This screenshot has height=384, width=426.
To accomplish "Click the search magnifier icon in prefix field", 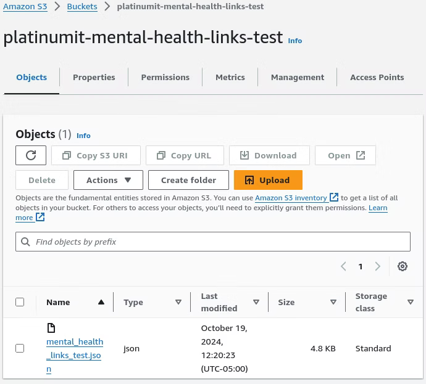I will point(25,242).
